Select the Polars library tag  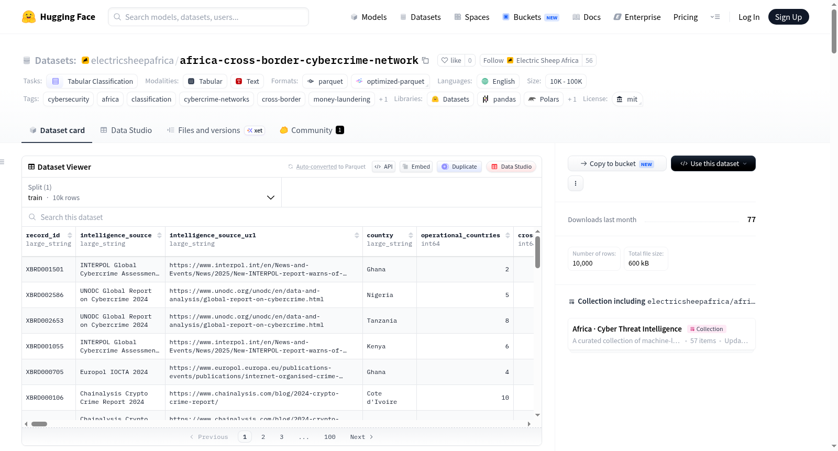pos(544,99)
